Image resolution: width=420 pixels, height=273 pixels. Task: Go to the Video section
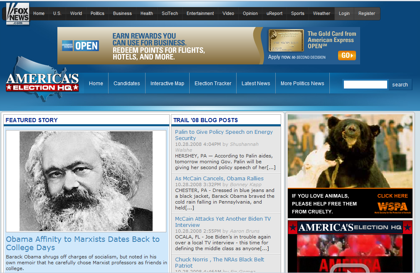(228, 13)
